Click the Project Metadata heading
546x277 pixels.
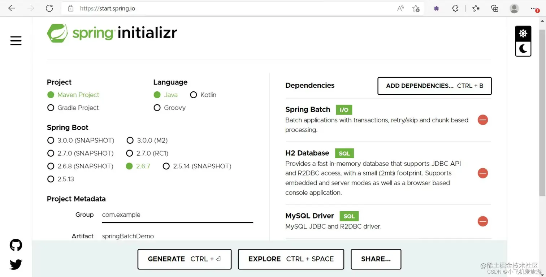[76, 199]
